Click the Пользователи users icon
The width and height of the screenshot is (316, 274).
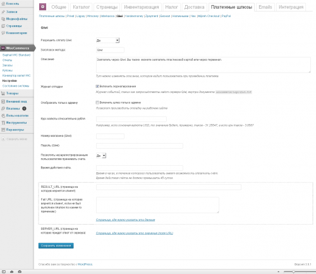[3, 116]
